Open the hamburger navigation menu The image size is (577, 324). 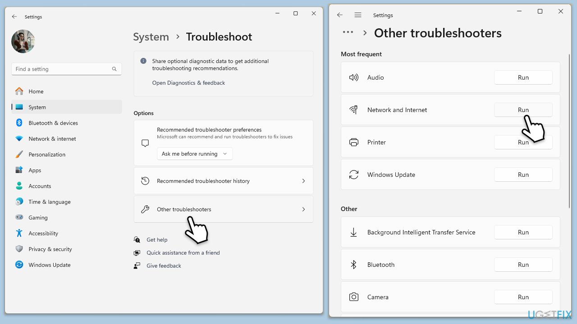pyautogui.click(x=358, y=15)
